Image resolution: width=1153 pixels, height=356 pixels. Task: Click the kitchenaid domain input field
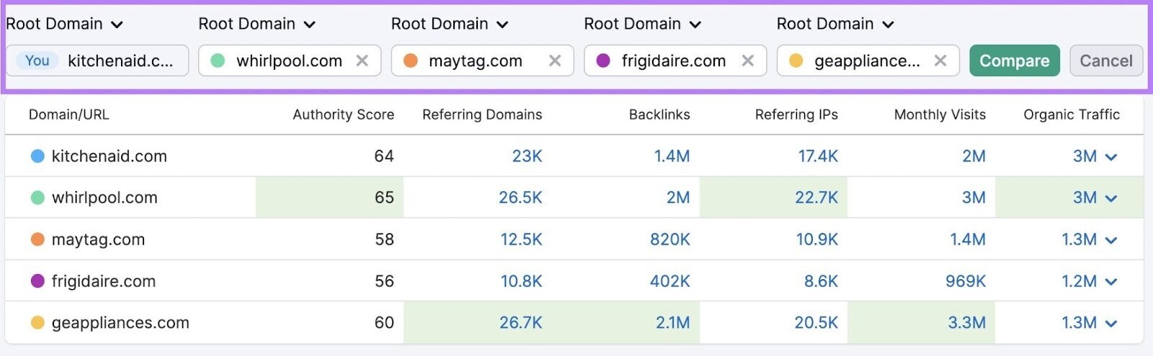98,60
